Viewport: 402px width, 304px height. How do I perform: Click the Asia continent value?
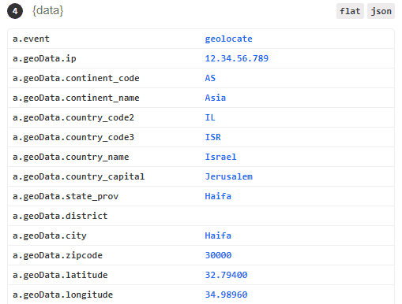[x=216, y=98]
